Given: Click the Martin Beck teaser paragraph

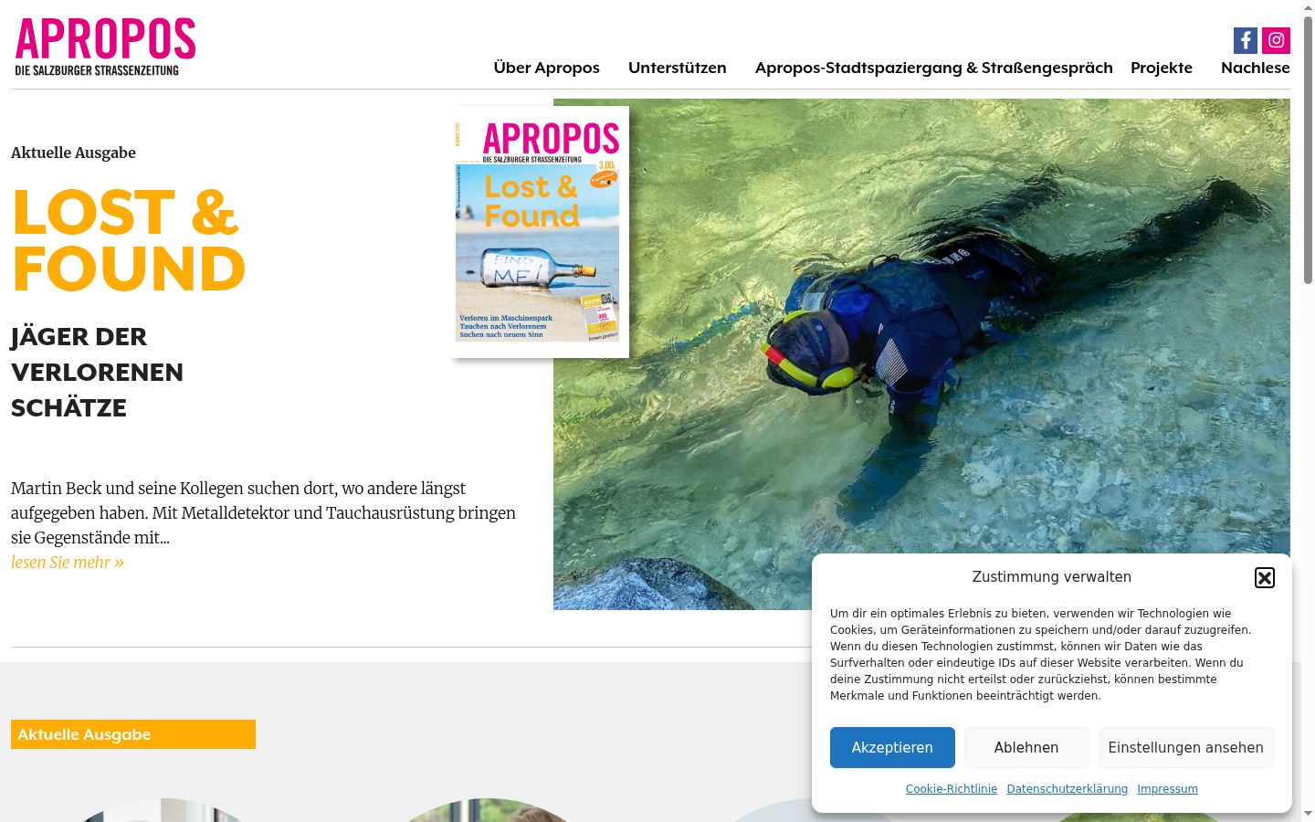Looking at the screenshot, I should 264,512.
